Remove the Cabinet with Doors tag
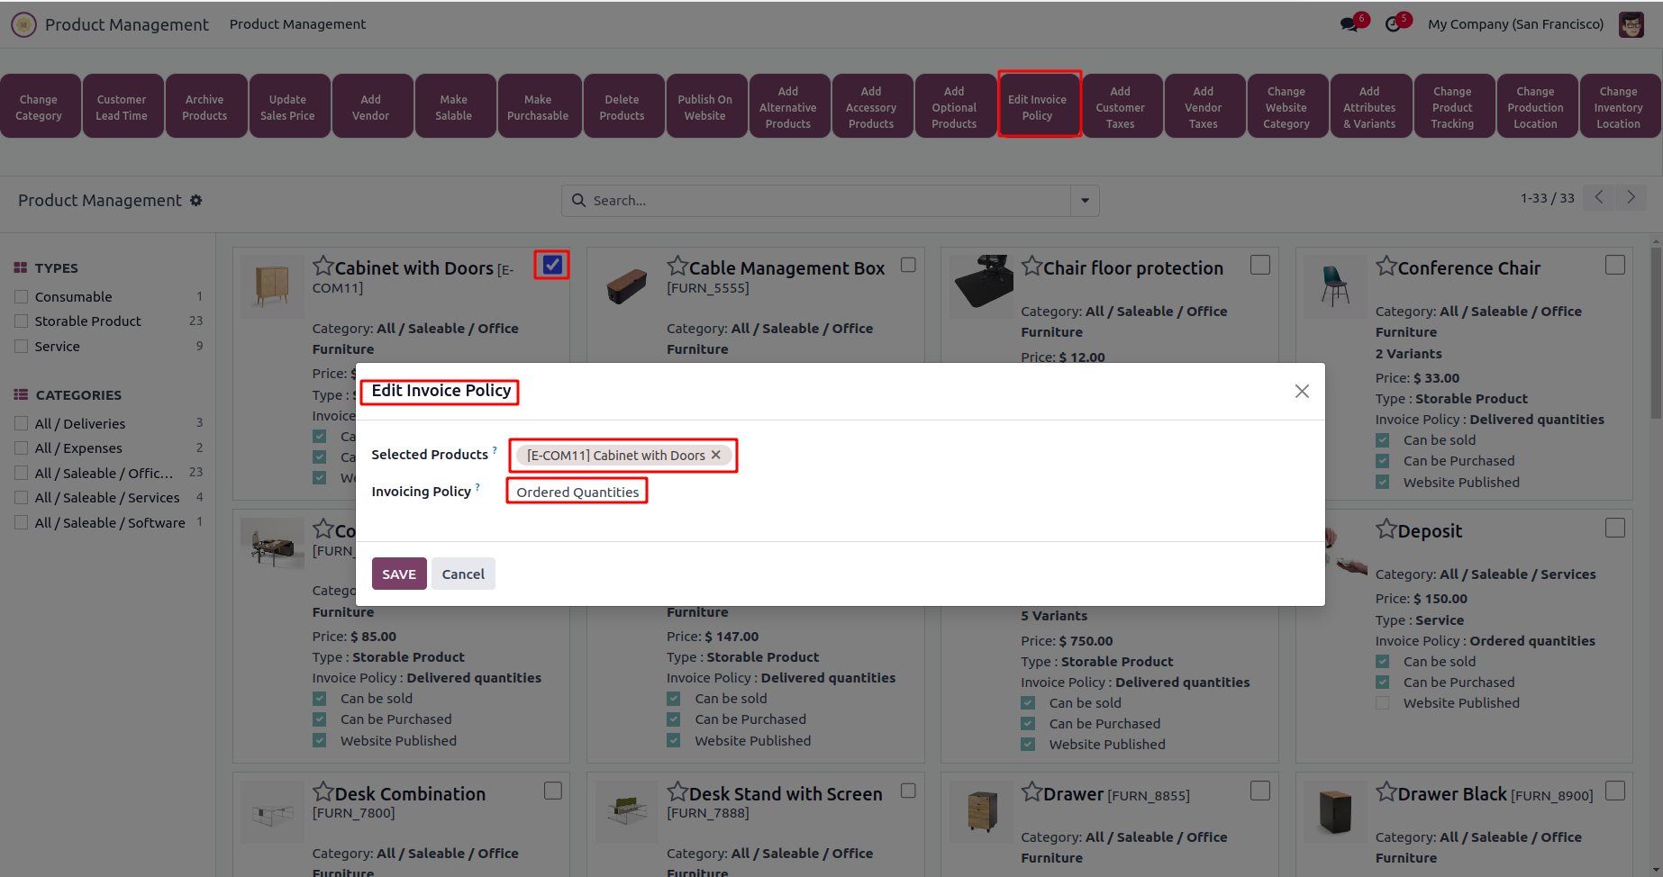 [x=716, y=455]
